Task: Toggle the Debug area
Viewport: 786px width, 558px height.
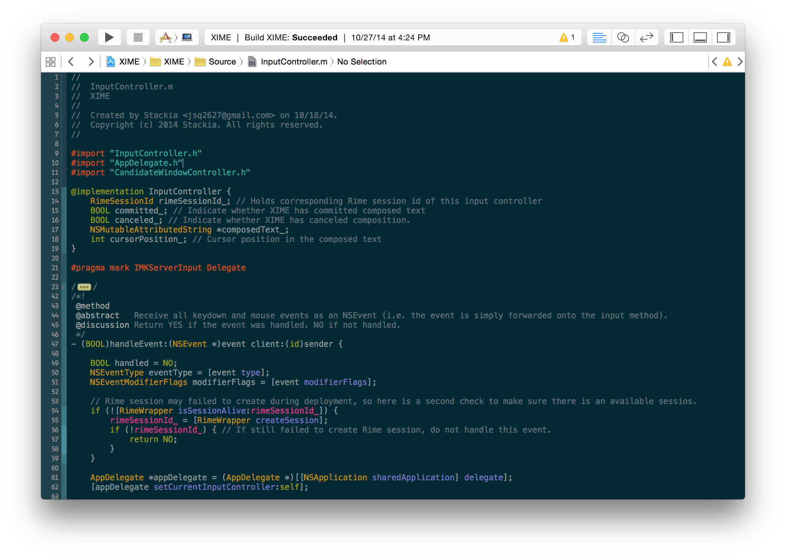Action: click(700, 37)
